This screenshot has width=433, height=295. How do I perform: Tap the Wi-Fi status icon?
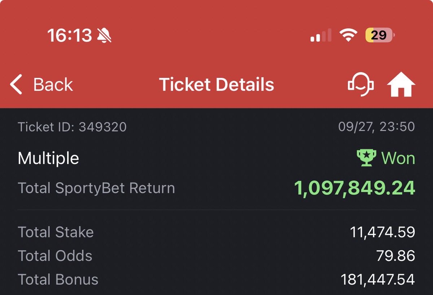click(x=348, y=35)
